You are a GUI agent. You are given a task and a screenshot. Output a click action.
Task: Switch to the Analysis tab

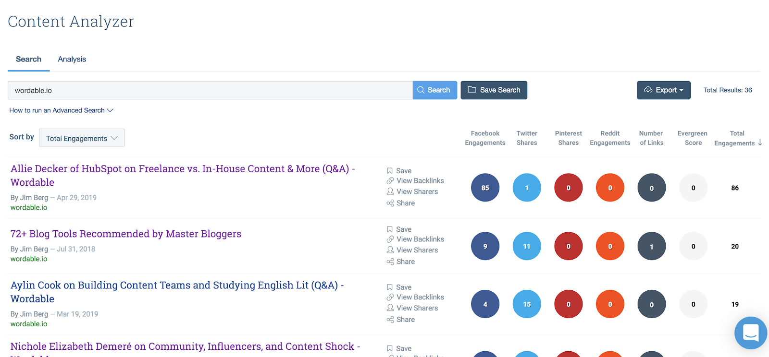pyautogui.click(x=72, y=59)
